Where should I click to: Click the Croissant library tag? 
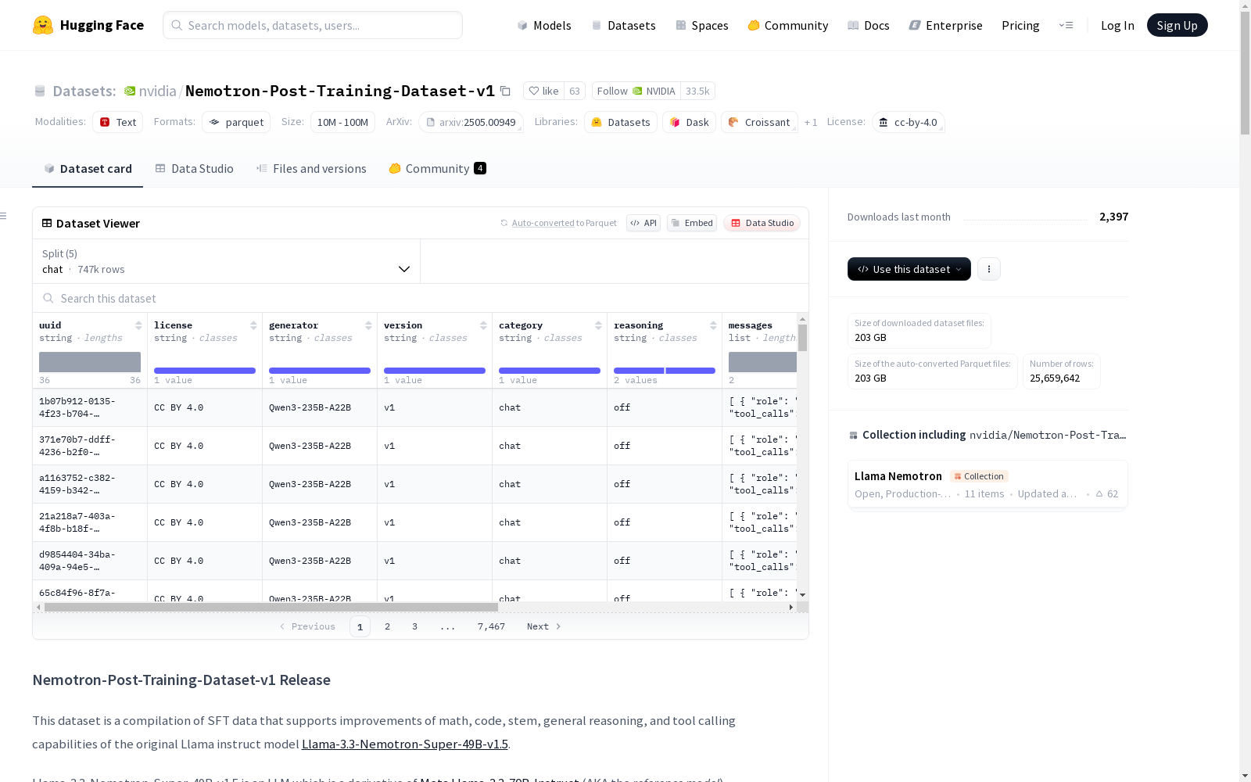click(x=759, y=122)
